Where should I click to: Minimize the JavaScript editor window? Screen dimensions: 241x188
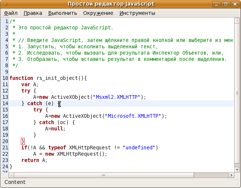pyautogui.click(x=217, y=4)
